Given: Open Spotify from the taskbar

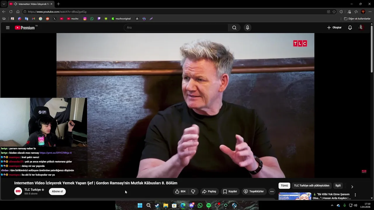Looking at the screenshot, I should (x=209, y=205).
